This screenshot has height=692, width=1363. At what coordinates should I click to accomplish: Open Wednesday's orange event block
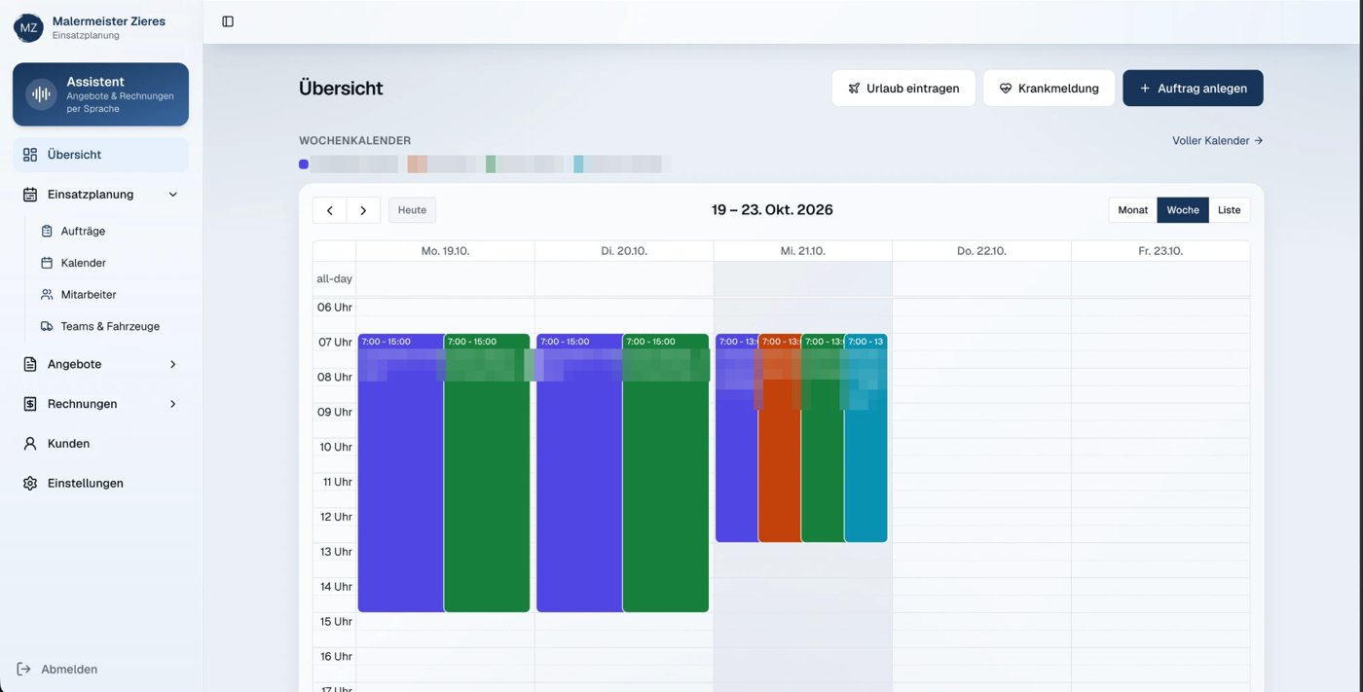pos(780,438)
